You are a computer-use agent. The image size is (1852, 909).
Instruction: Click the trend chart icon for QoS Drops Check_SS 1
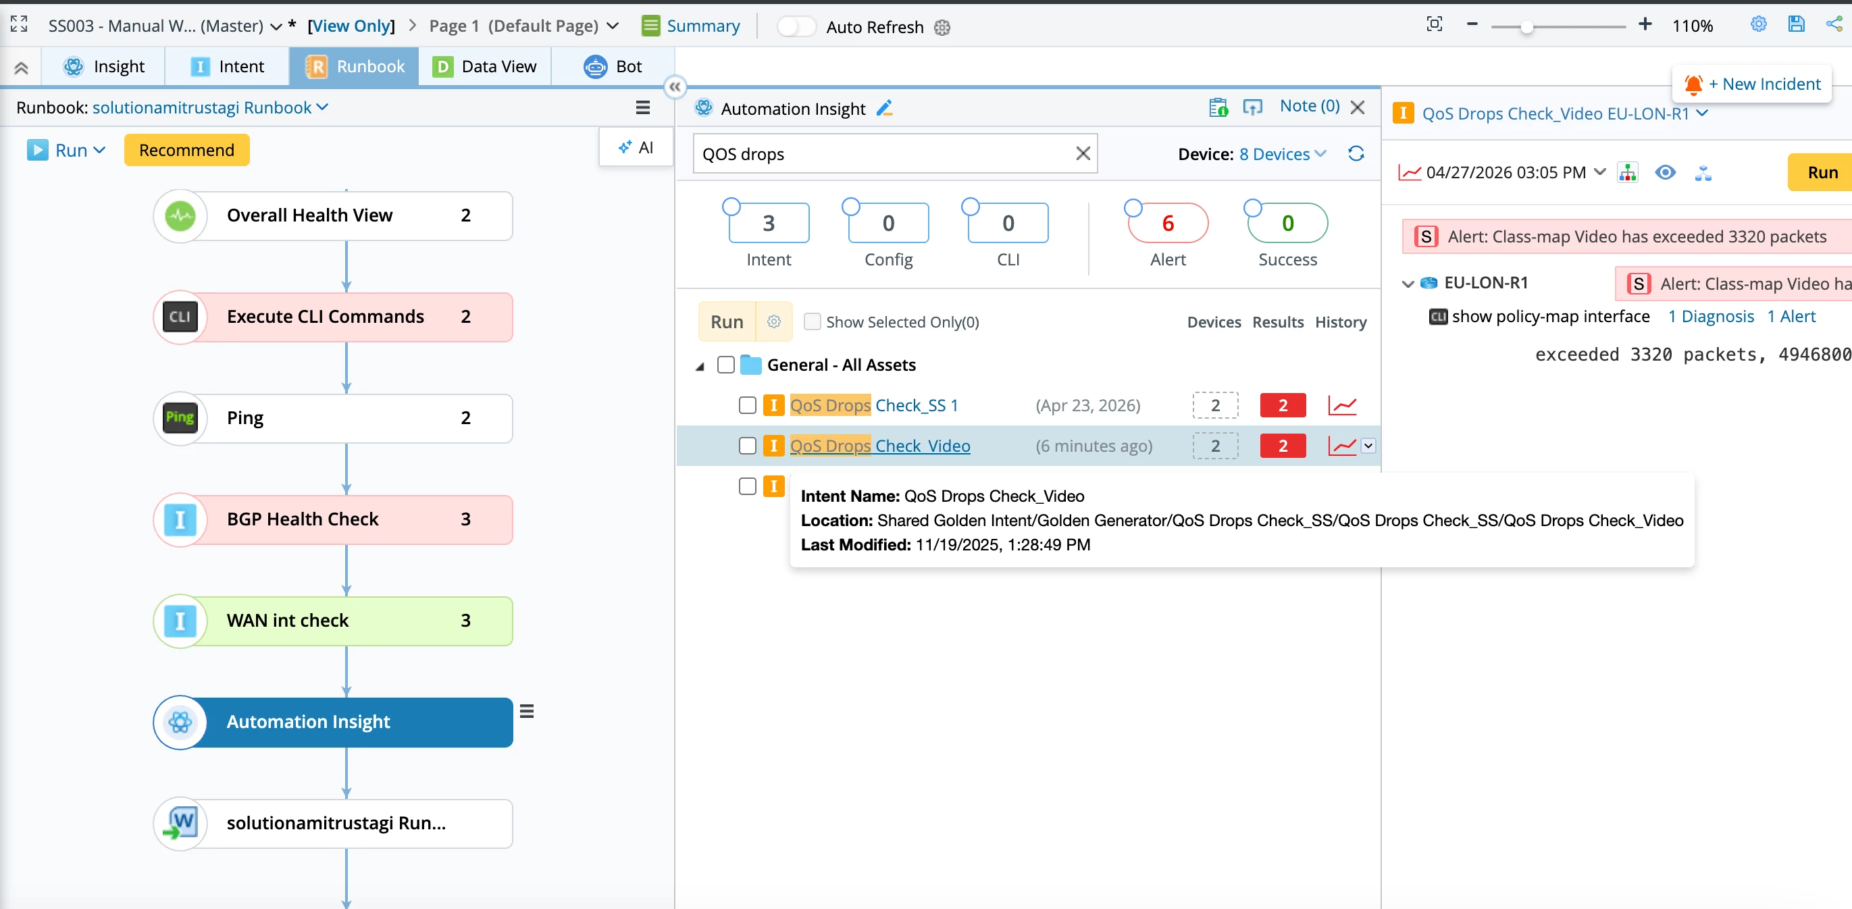[1341, 405]
